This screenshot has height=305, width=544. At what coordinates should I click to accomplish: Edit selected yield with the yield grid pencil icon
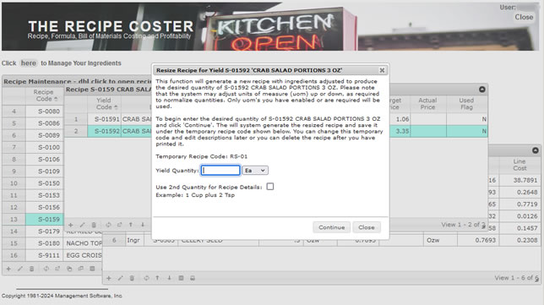(x=82, y=225)
